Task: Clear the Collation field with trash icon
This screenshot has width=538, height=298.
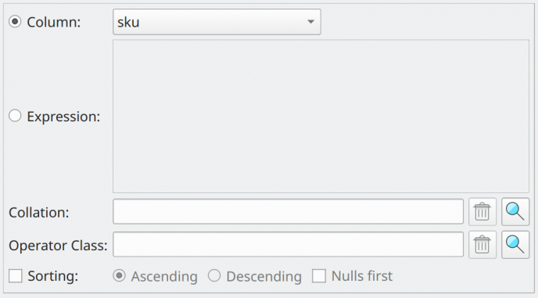Action: pyautogui.click(x=482, y=211)
